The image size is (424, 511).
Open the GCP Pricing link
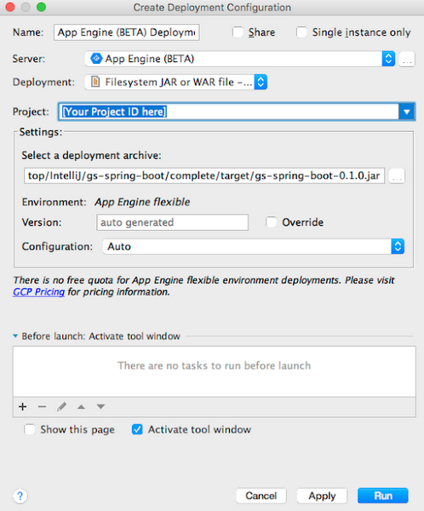point(39,292)
